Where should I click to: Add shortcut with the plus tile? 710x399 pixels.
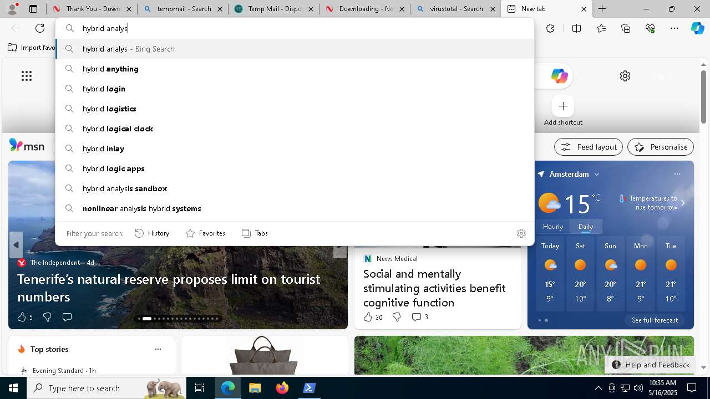(x=563, y=106)
